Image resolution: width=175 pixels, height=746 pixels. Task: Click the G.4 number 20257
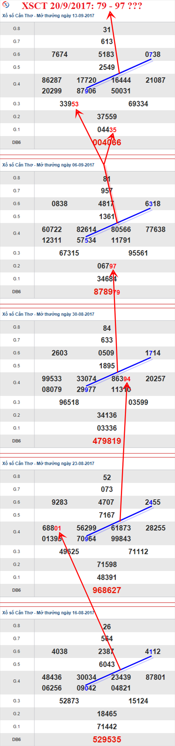pyautogui.click(x=156, y=379)
